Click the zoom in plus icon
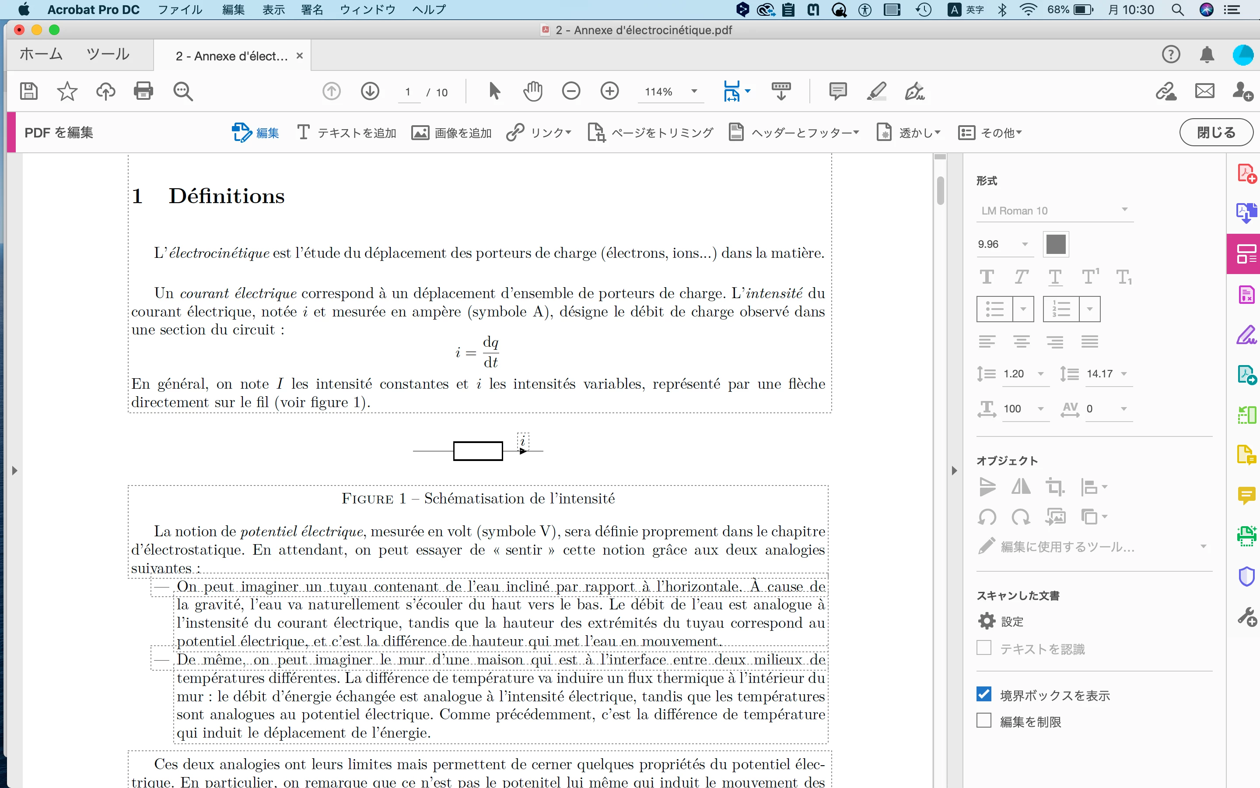 point(609,91)
